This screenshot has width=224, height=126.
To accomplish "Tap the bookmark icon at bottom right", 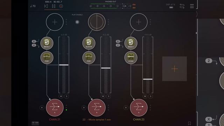I will tap(189, 123).
